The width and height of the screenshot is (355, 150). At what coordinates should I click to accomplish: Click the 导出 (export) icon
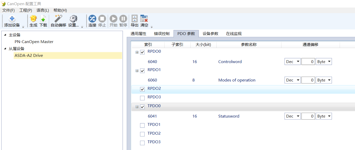click(135, 19)
